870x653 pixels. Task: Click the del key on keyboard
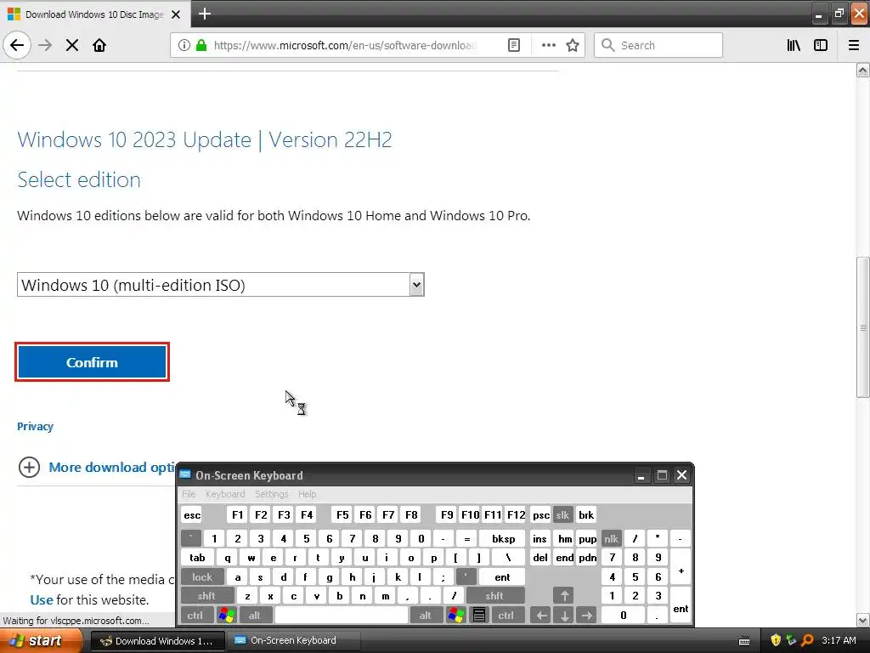pyautogui.click(x=540, y=558)
